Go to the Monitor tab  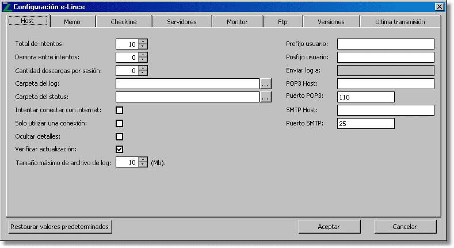coord(238,22)
